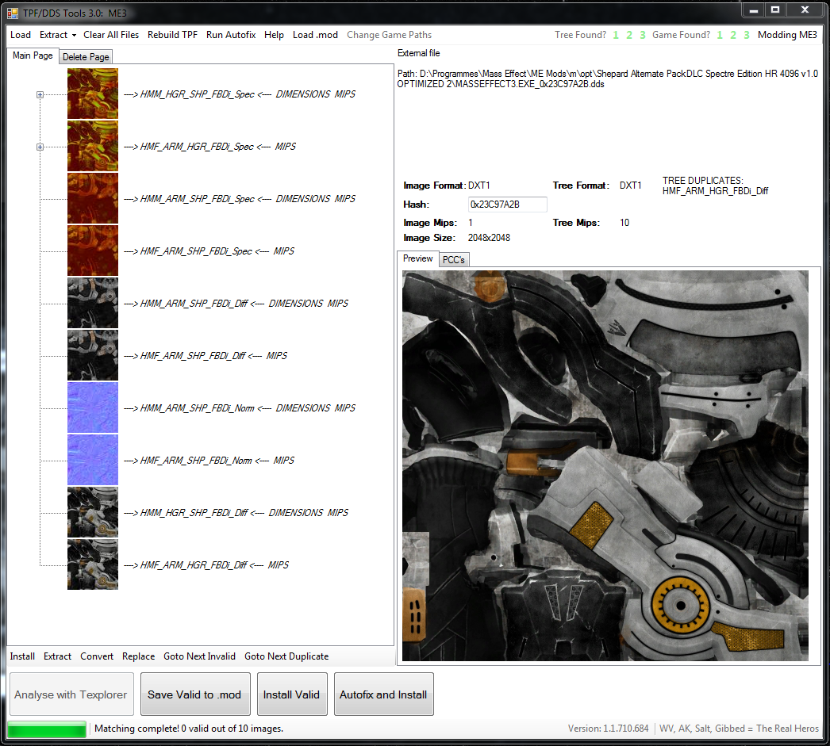Click the version number in status bar
The width and height of the screenshot is (830, 746).
(x=608, y=729)
